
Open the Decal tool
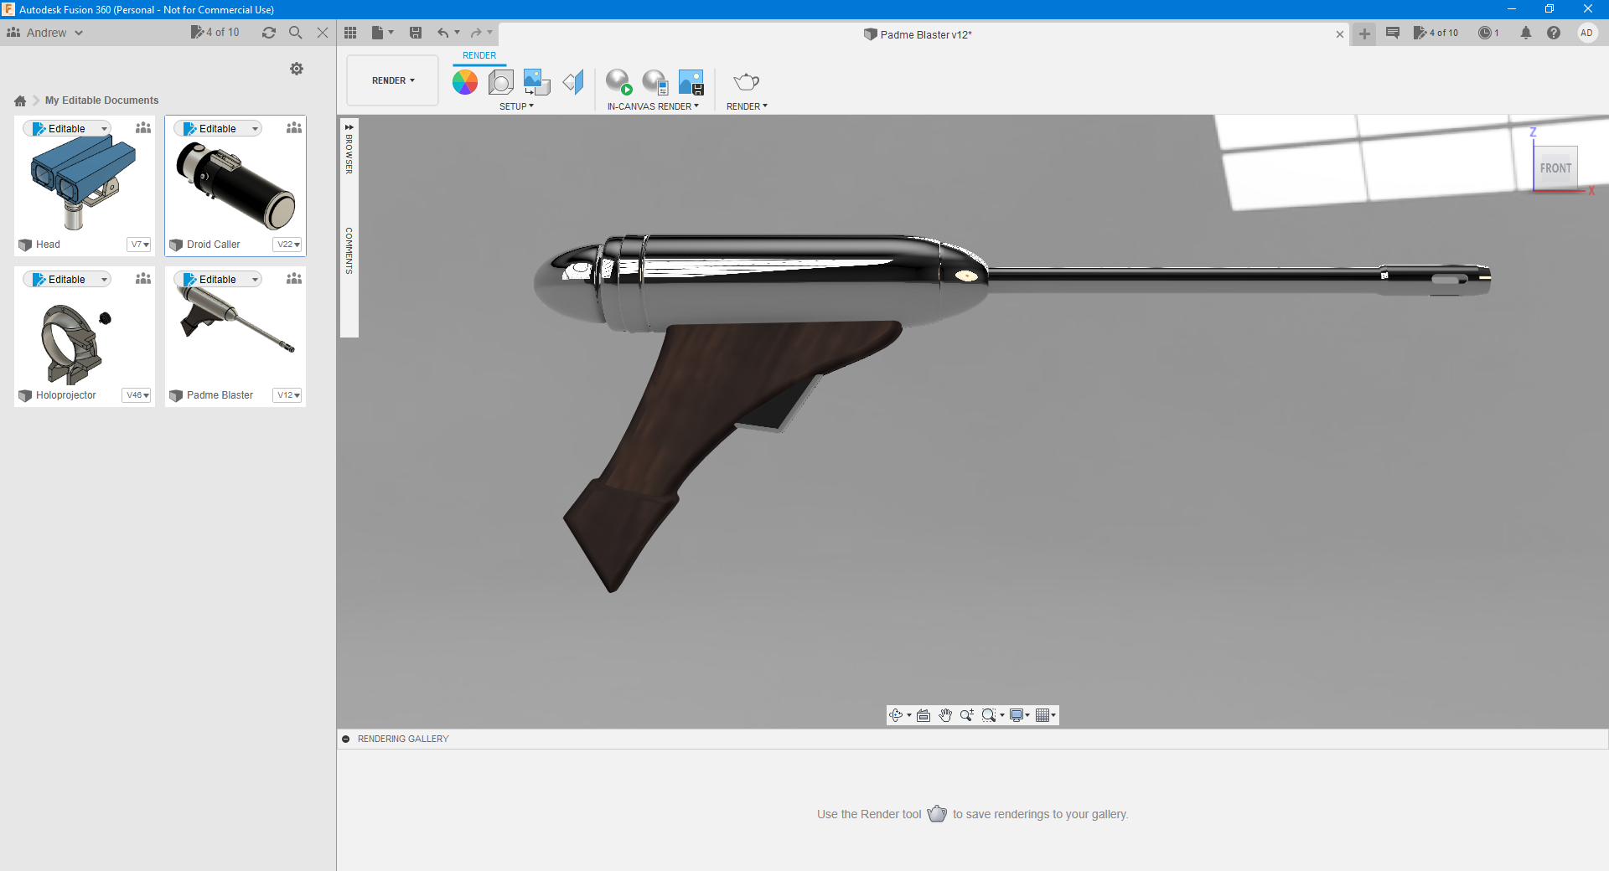[x=537, y=82]
